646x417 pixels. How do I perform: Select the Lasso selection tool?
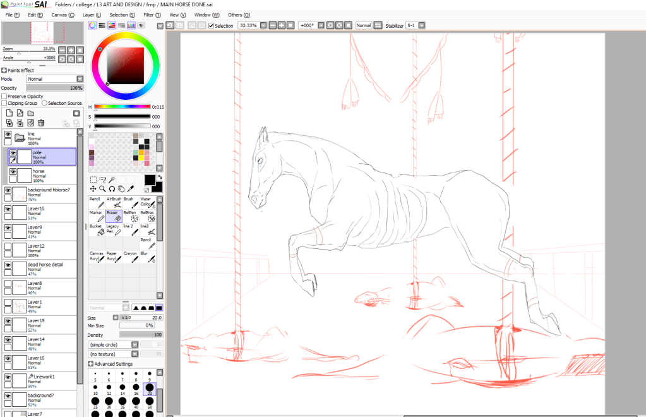point(102,179)
